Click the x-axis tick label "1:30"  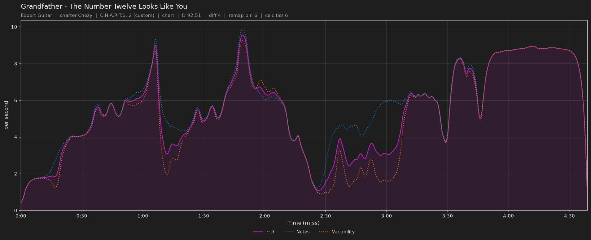pos(204,216)
